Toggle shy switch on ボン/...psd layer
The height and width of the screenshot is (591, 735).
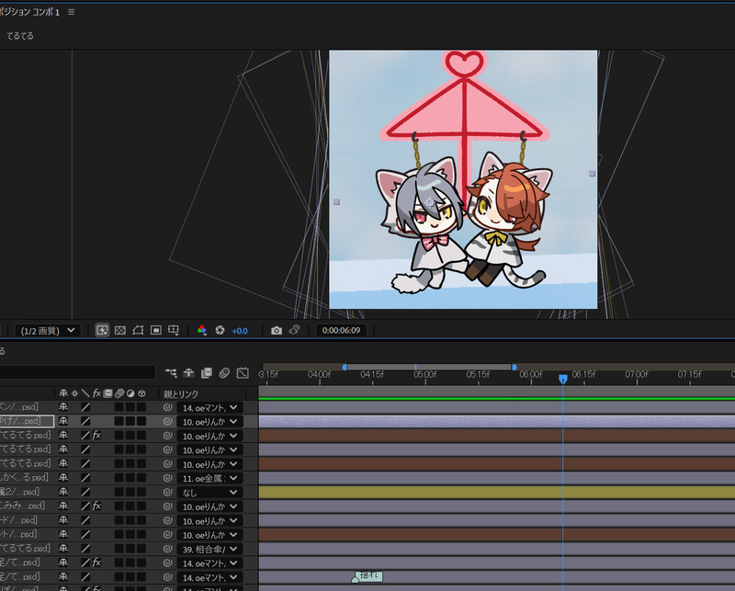(x=63, y=407)
